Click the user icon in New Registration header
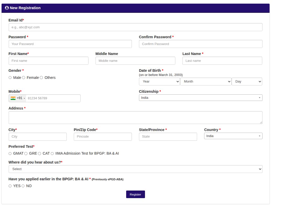Image resolution: width=296 pixels, height=206 pixels. (x=7, y=8)
